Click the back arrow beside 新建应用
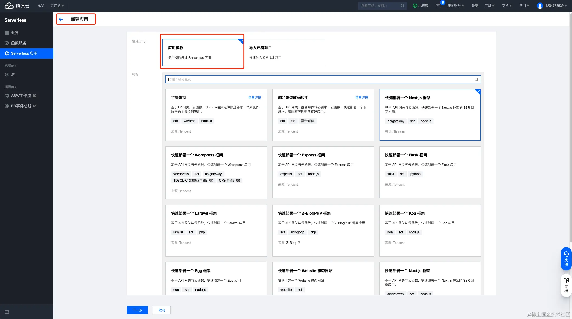 pyautogui.click(x=61, y=19)
